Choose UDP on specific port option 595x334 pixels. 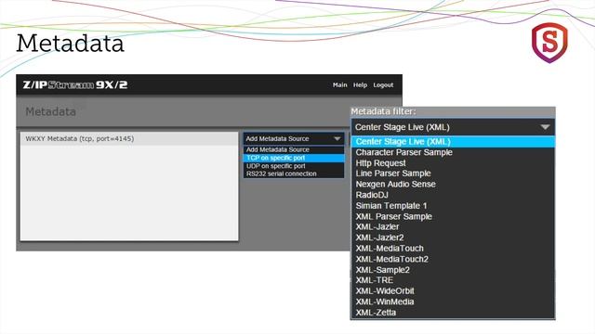294,166
